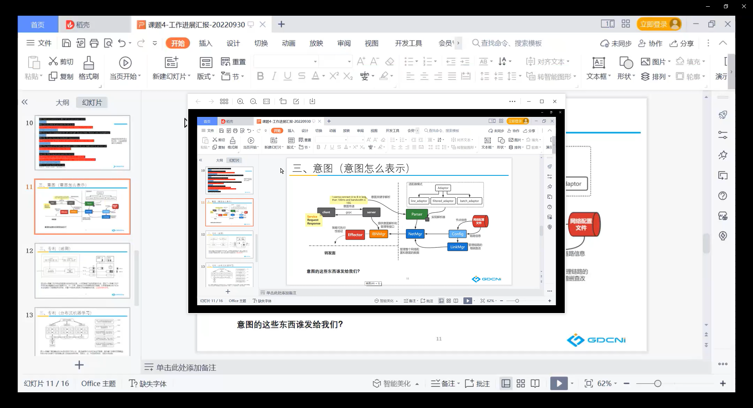Click zoom out minus on status bar

pos(627,384)
